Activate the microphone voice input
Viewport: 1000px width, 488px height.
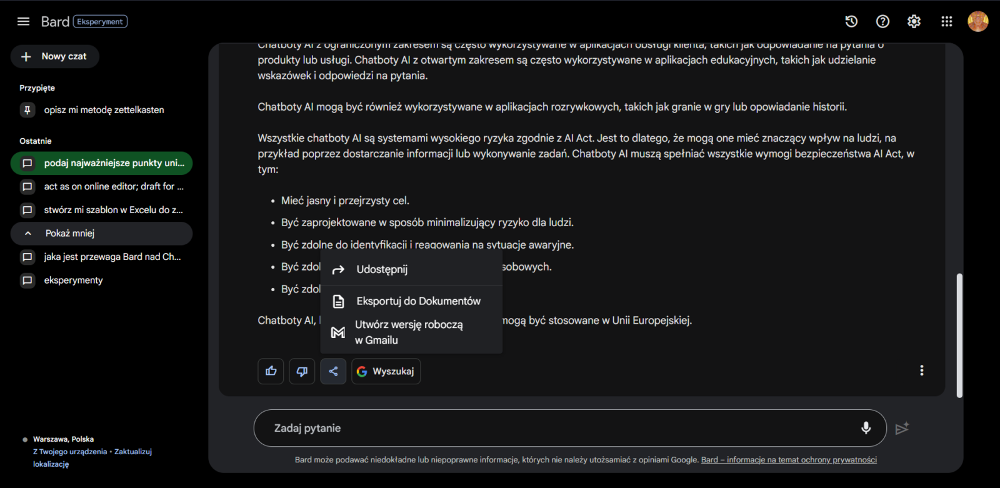pos(866,428)
